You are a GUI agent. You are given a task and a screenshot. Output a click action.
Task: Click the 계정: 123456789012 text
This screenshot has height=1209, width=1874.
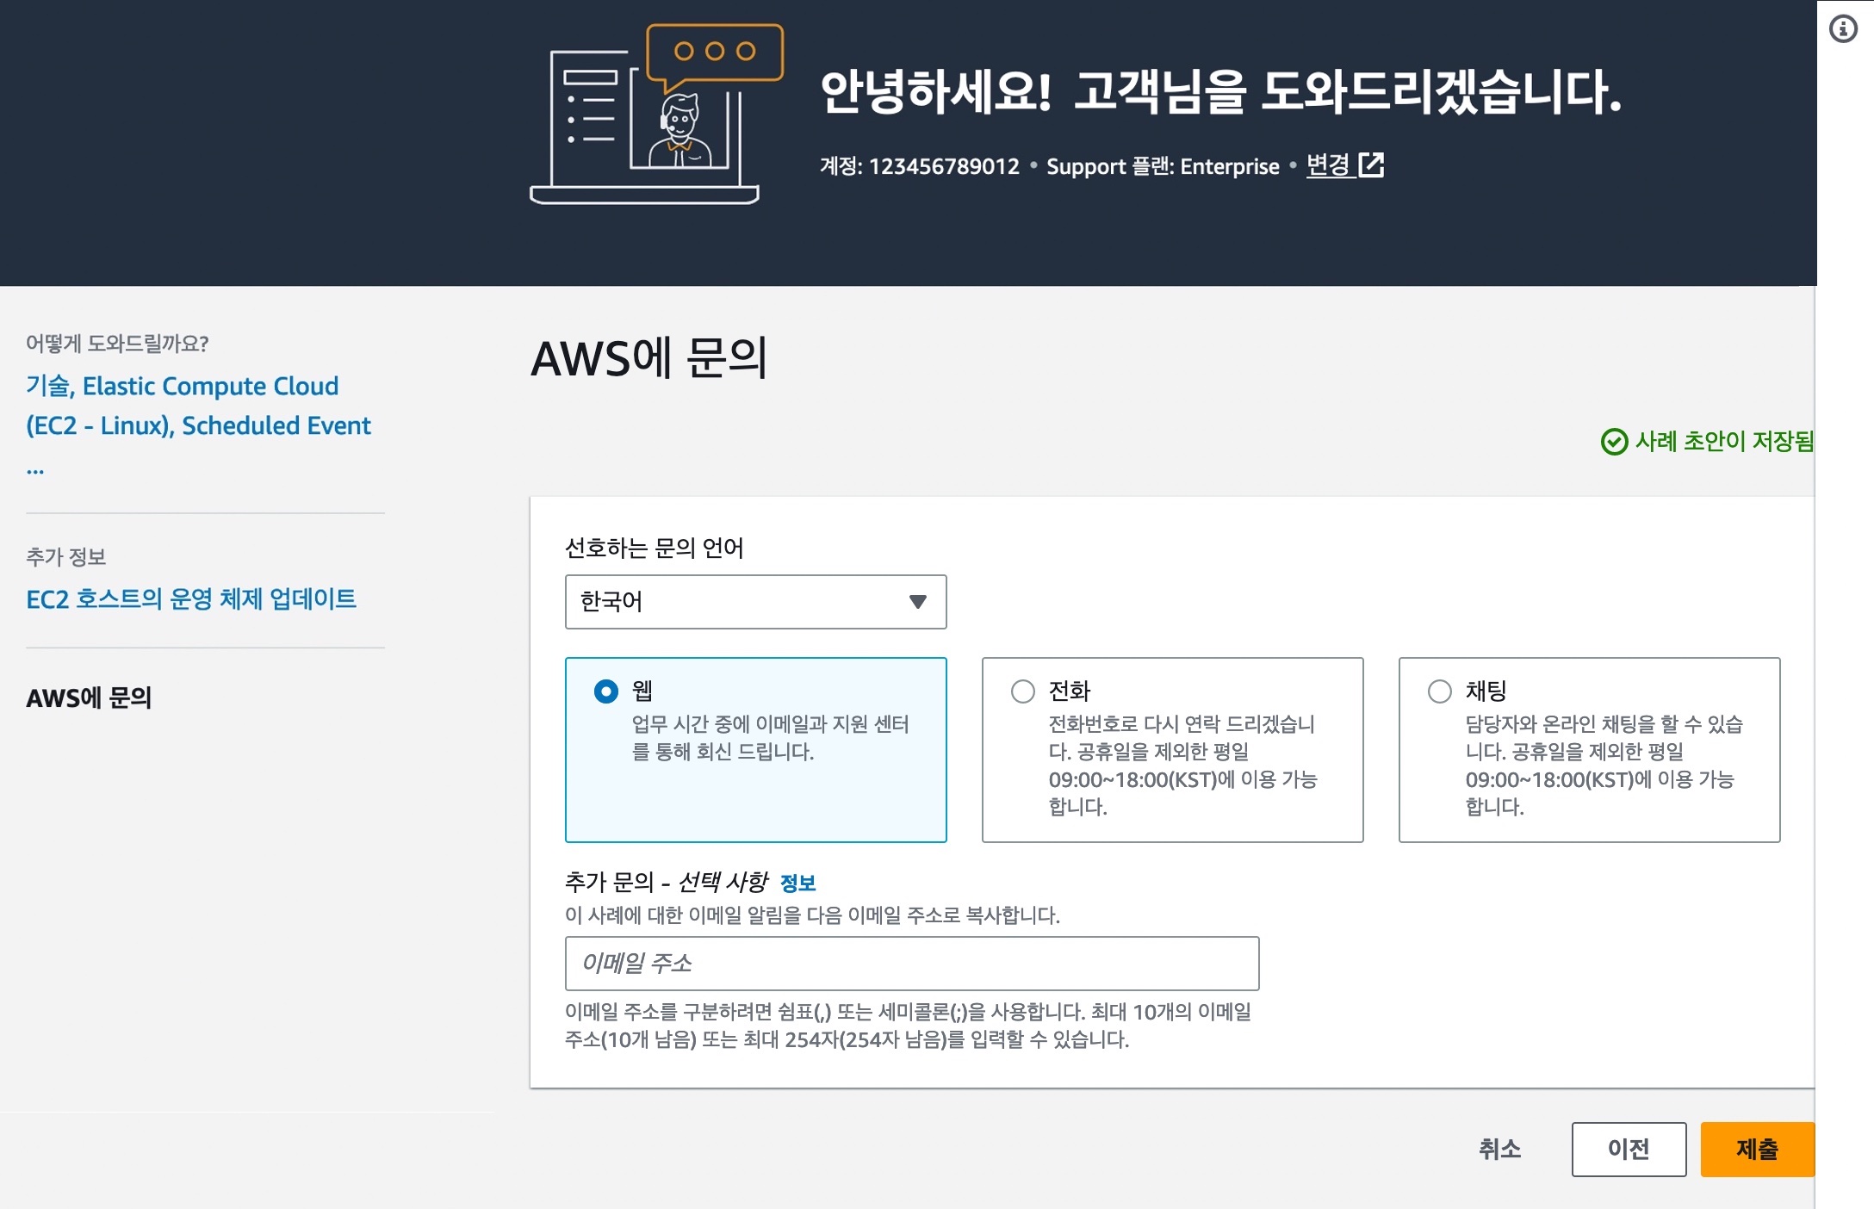point(920,166)
